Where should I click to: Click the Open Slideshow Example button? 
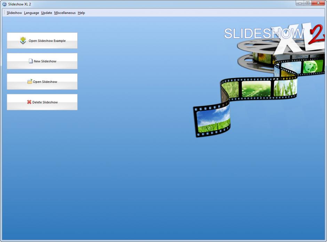coord(42,40)
